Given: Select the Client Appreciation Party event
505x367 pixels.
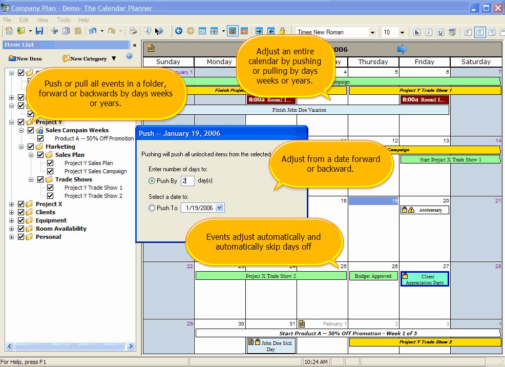Looking at the screenshot, I should point(425,279).
